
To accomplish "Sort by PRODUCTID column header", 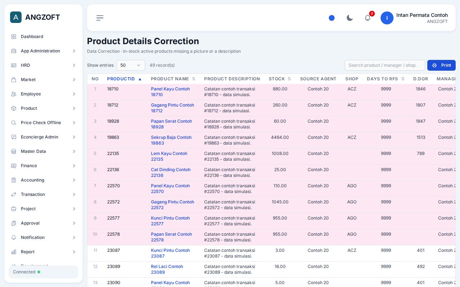I will (x=124, y=79).
